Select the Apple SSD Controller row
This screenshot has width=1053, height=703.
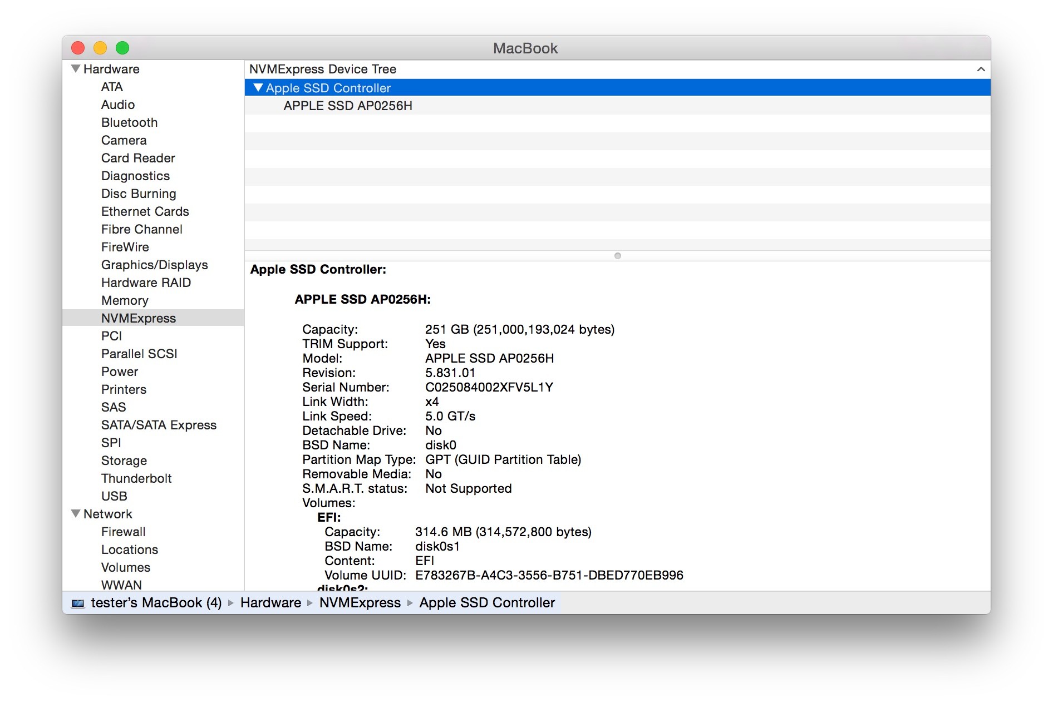tap(618, 87)
